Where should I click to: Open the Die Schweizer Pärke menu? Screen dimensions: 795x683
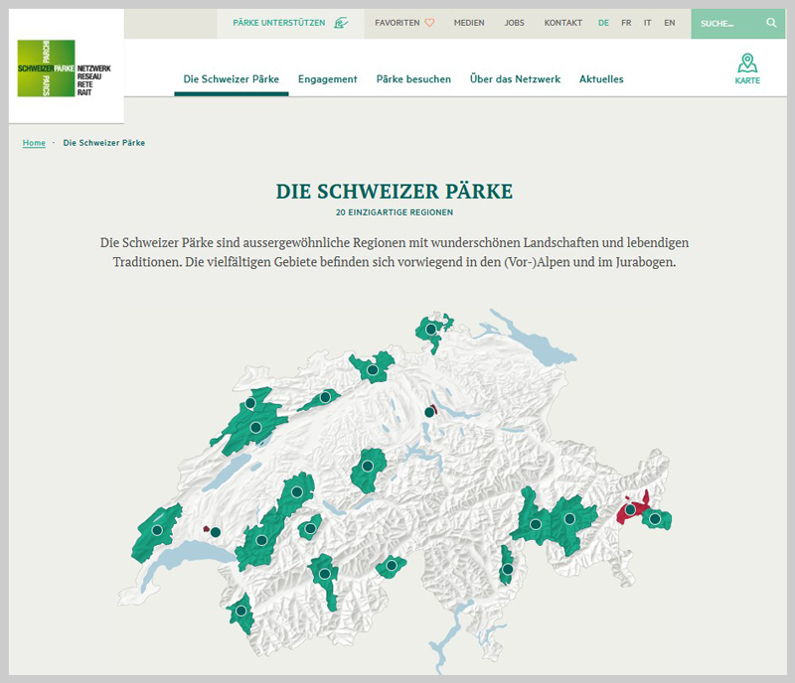coord(231,79)
